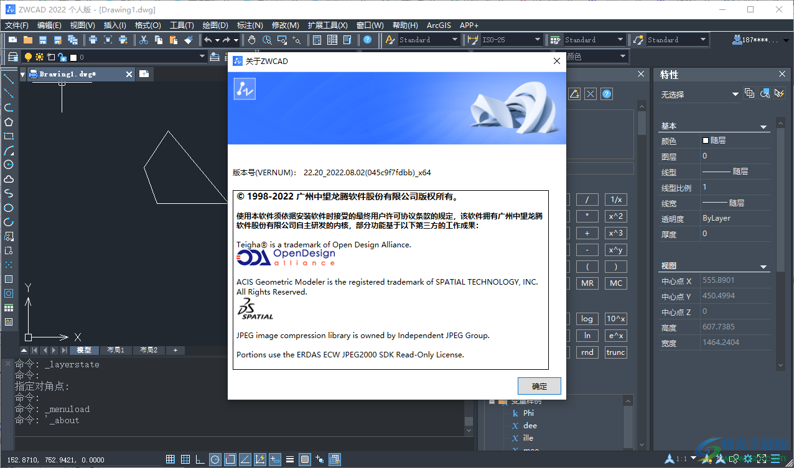794x468 pixels.
Task: Select the Spline tool
Action: (x=9, y=193)
